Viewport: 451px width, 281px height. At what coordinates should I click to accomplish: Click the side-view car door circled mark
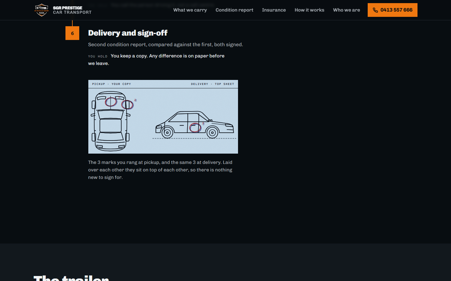click(195, 127)
